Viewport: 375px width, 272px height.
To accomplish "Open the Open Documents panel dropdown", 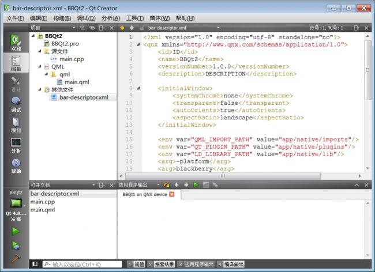I will pos(93,185).
